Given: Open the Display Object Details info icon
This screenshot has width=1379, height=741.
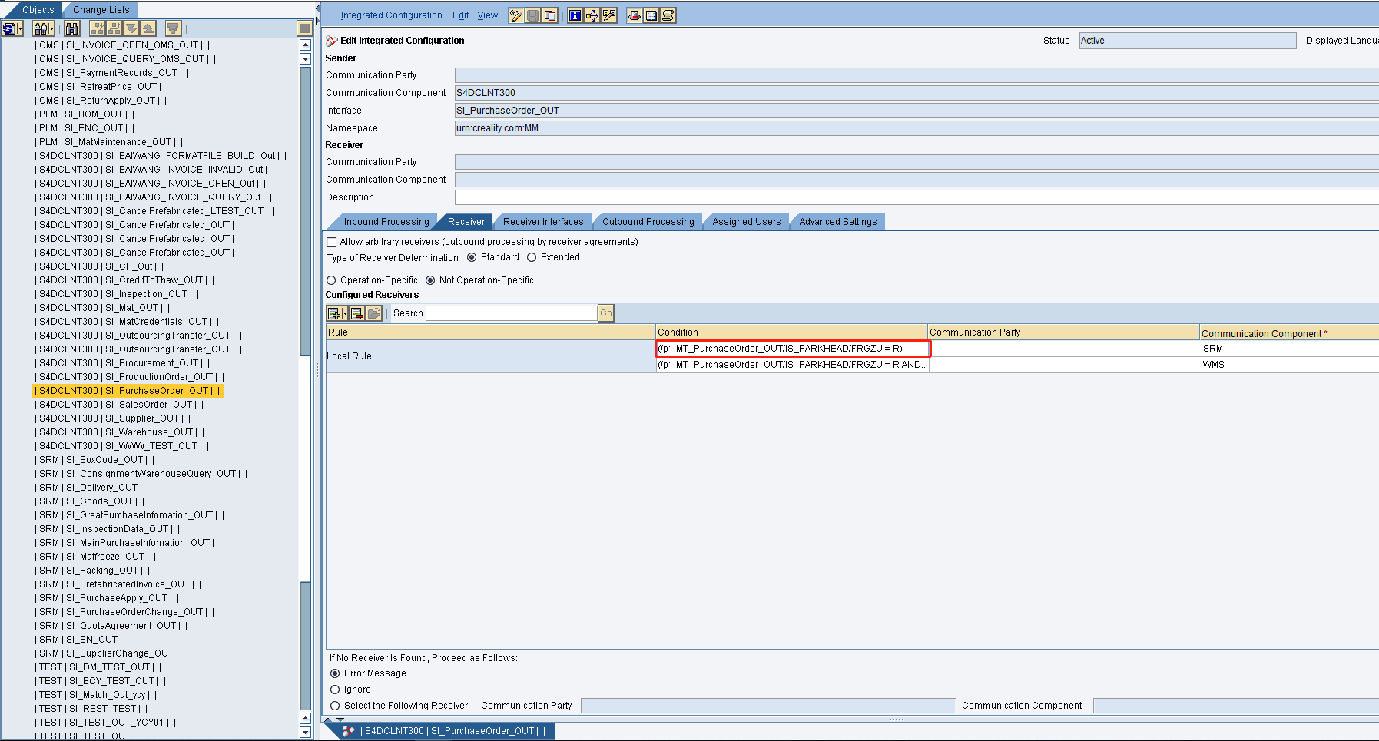Looking at the screenshot, I should (575, 15).
